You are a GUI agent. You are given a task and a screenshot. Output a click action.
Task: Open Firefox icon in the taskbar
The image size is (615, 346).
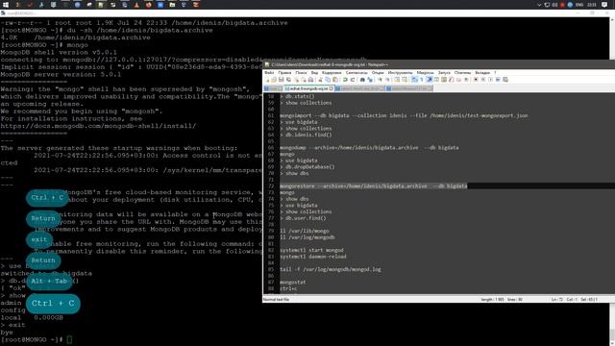[148, 5]
